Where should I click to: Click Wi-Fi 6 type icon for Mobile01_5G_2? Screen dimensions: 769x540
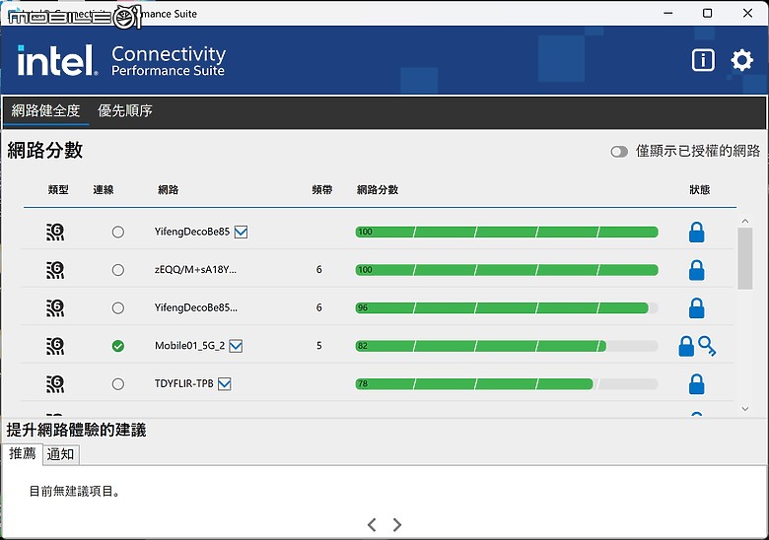[55, 346]
